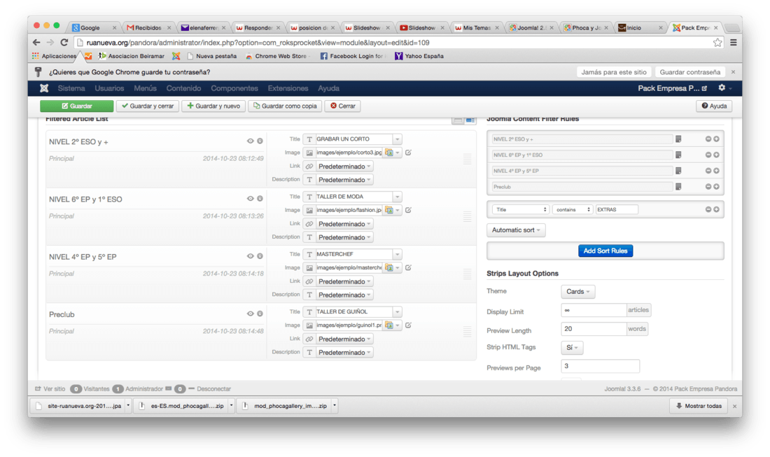The image size is (770, 457).
Task: Bookmark page with star icon
Action: pos(717,43)
